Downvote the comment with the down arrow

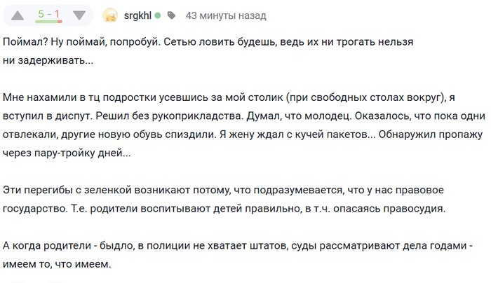tap(79, 15)
